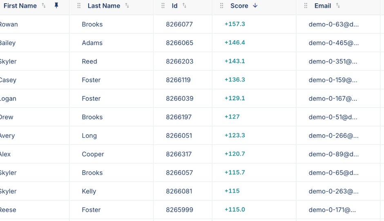Unpin the First Name column using pin icon
384x221 pixels.
coord(56,5)
